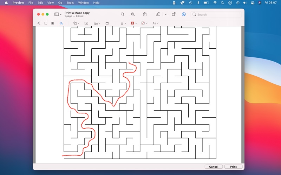Click into the Search field
The image size is (281, 175).
pyautogui.click(x=216, y=14)
